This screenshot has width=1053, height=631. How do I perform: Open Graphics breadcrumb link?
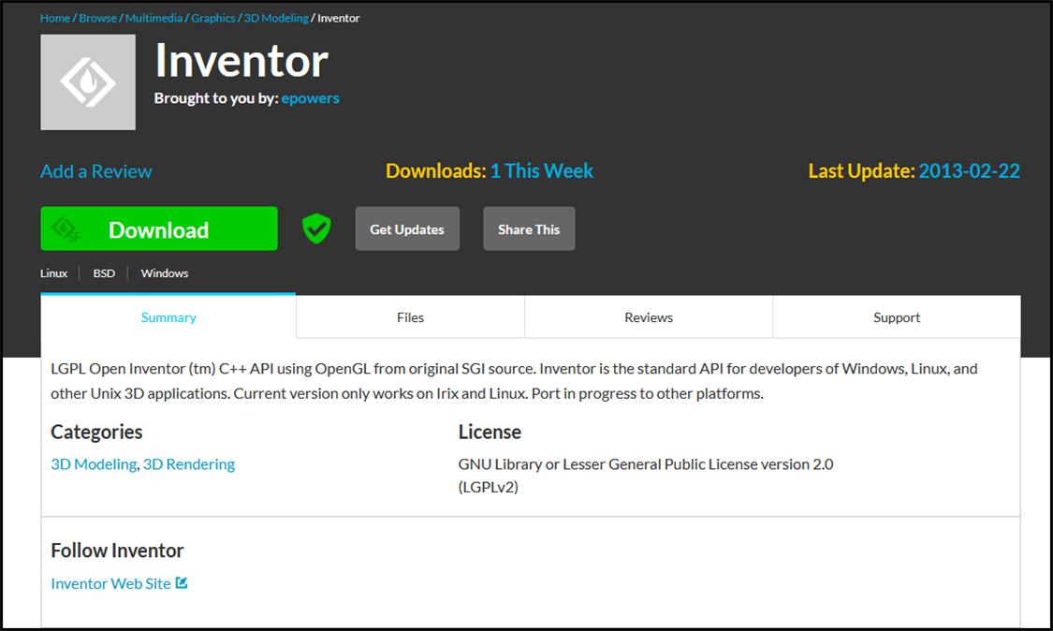pyautogui.click(x=213, y=18)
